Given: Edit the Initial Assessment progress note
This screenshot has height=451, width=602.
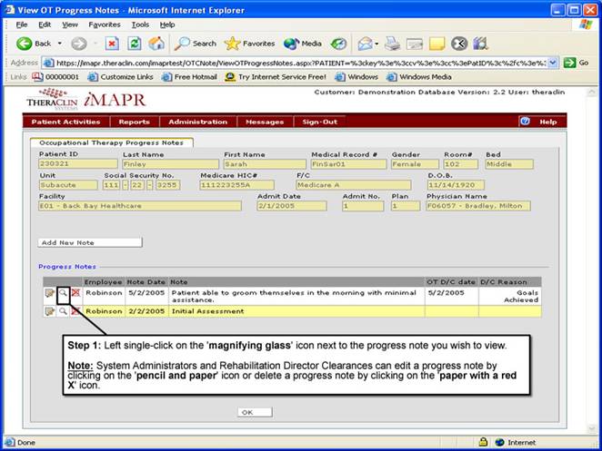Looking at the screenshot, I should tap(49, 311).
